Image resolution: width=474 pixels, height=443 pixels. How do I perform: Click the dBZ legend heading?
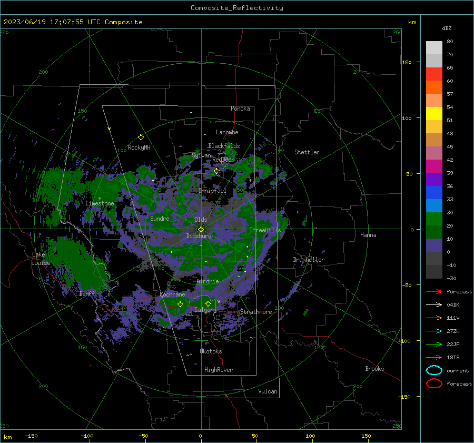(447, 28)
